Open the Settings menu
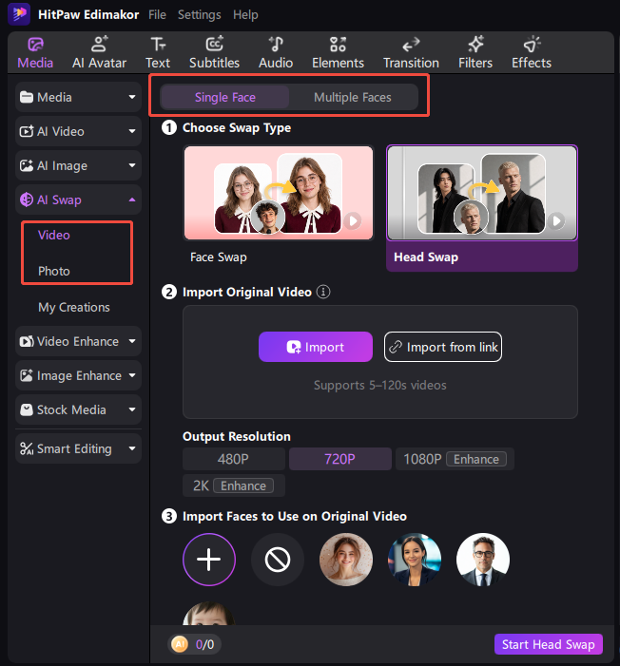The image size is (620, 666). point(199,15)
